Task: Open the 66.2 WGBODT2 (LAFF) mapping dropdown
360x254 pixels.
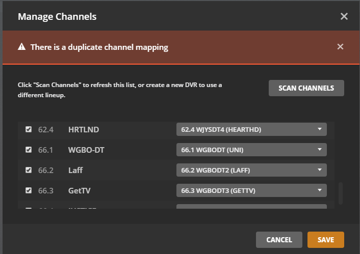Action: click(251, 170)
